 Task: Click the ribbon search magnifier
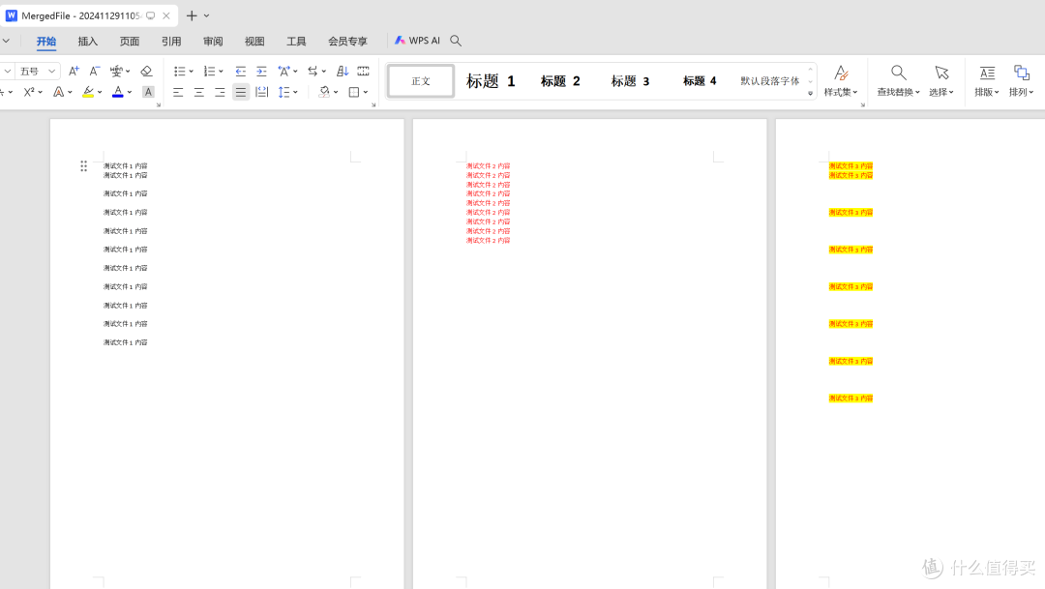click(x=456, y=41)
